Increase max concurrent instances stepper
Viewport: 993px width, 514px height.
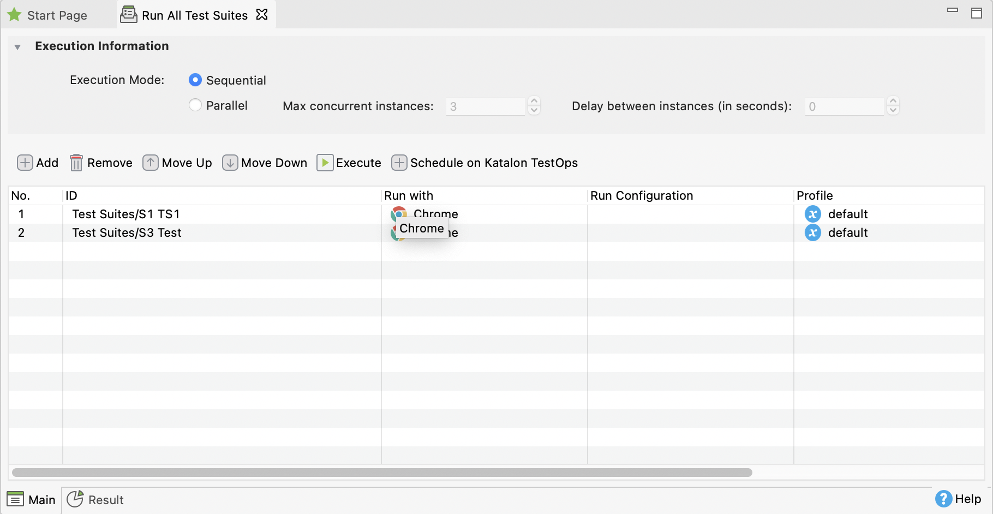click(x=535, y=101)
